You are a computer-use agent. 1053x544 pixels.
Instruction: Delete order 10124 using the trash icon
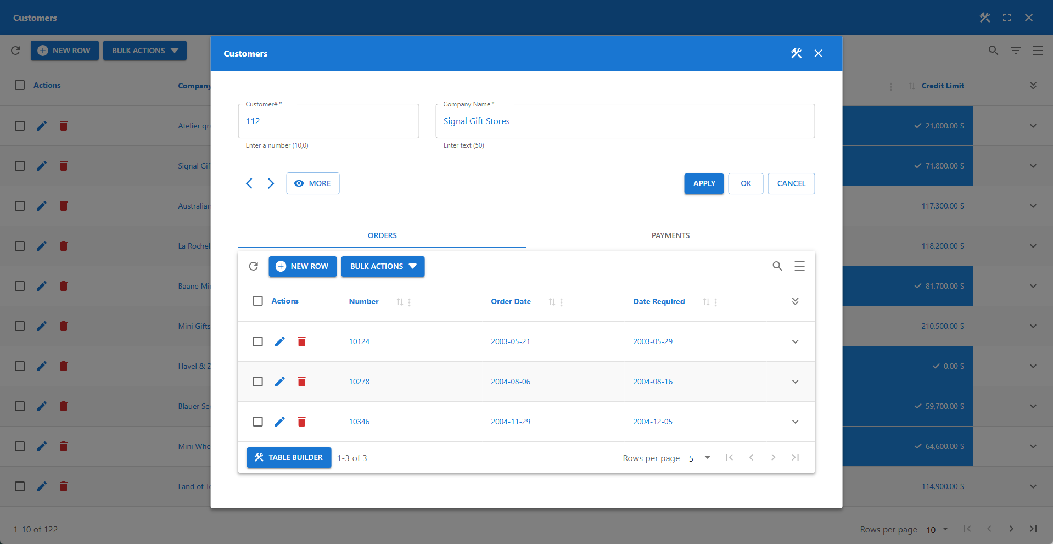point(301,341)
